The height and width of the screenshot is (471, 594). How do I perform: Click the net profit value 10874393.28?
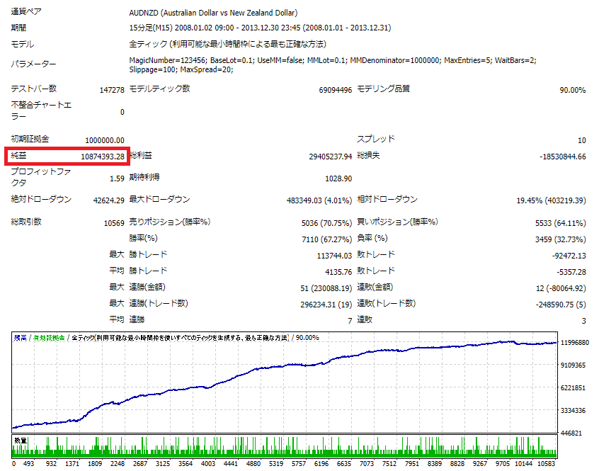[x=102, y=157]
